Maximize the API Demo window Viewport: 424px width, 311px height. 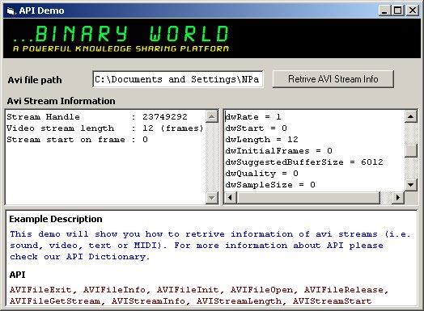click(x=398, y=11)
